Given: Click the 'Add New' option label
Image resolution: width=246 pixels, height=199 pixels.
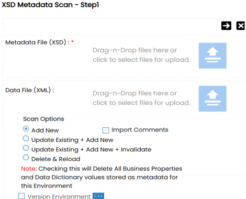Looking at the screenshot, I should point(45,130).
